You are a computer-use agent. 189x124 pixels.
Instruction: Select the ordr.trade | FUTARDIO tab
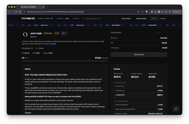(31, 7)
